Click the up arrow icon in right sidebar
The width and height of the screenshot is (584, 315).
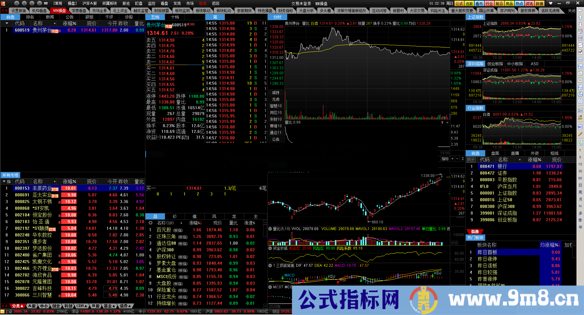pyautogui.click(x=580, y=17)
